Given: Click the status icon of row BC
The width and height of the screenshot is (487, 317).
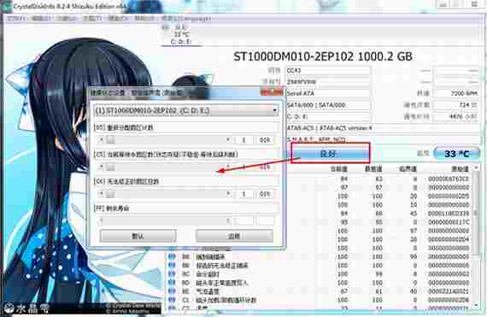Looking at the screenshot, I should tap(172, 274).
